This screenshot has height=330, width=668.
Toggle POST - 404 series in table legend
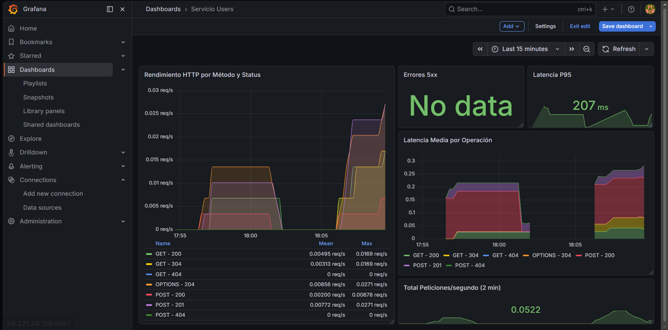[170, 315]
